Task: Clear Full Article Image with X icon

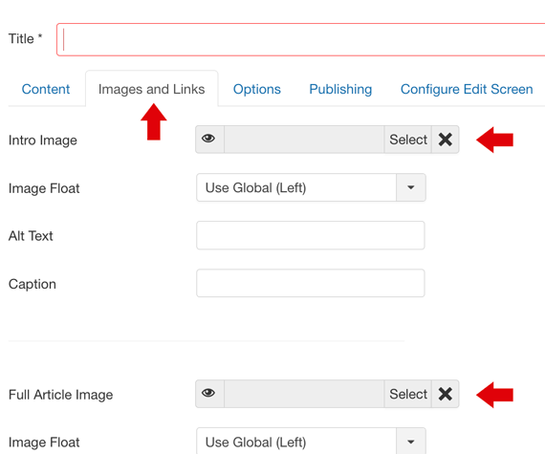Action: [x=446, y=394]
